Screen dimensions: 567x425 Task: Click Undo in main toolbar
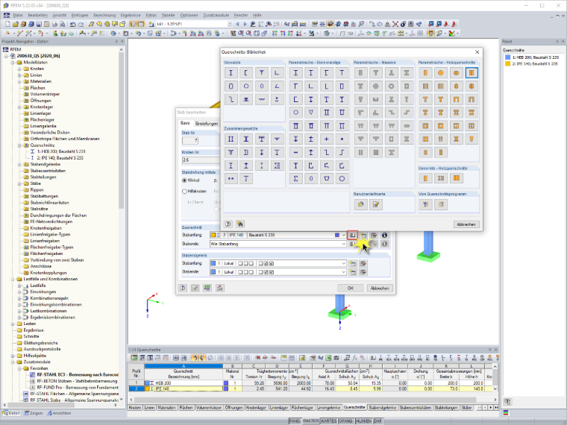73,24
